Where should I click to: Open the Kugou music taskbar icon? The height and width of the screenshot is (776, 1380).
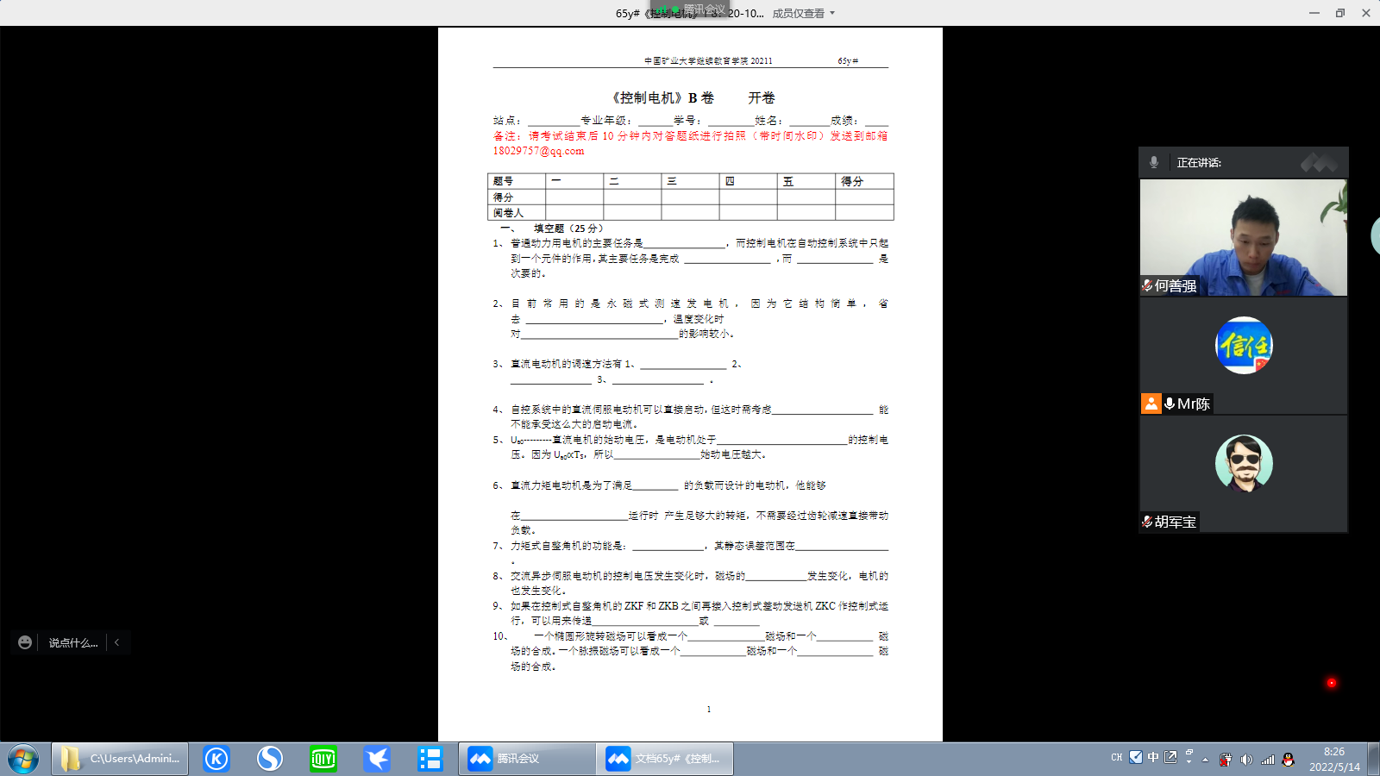[216, 759]
